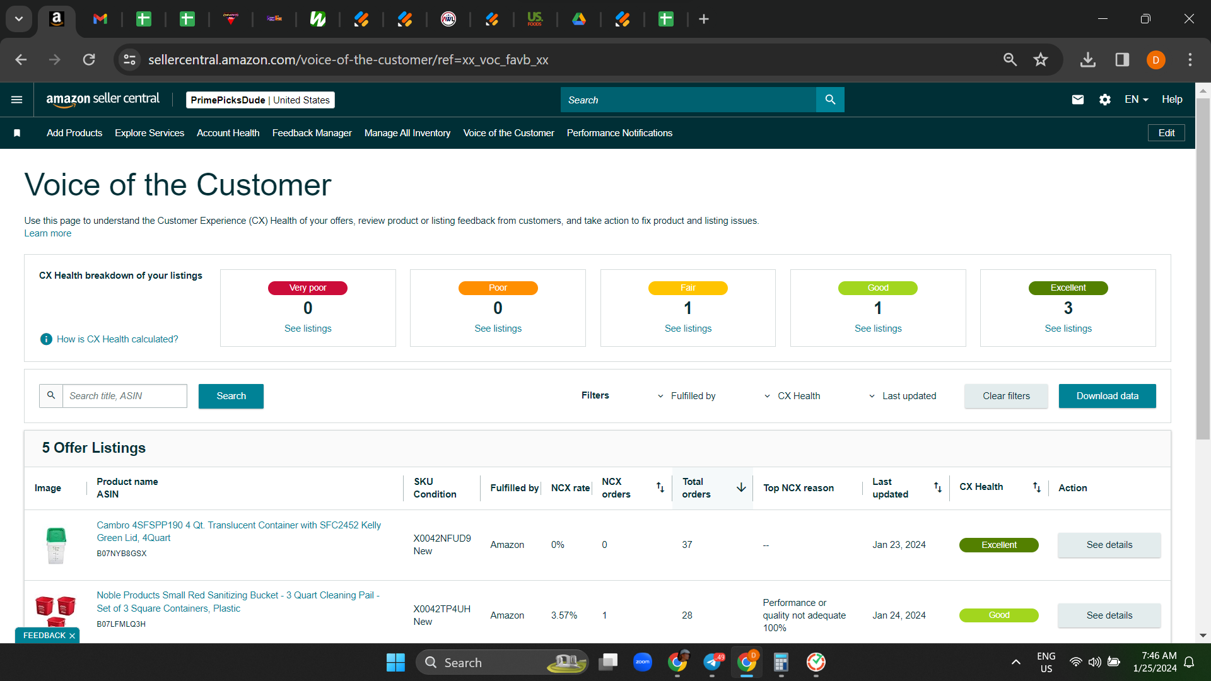Image resolution: width=1211 pixels, height=681 pixels.
Task: Click the page vertical scrollbar
Action: point(1203,269)
